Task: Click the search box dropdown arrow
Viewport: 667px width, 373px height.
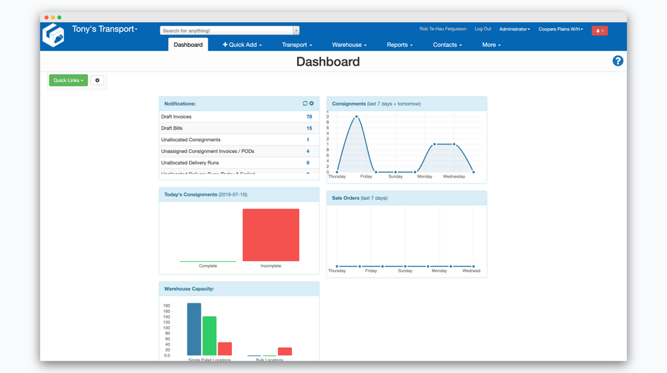Action: coord(296,31)
